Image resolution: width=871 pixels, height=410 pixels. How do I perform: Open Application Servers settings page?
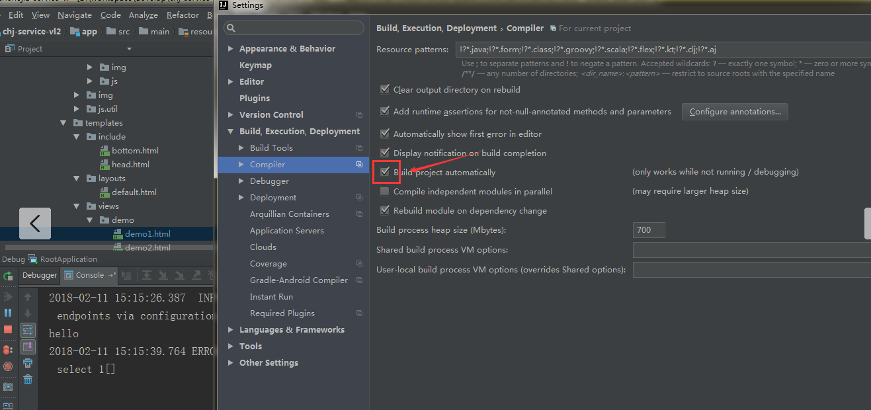click(286, 231)
